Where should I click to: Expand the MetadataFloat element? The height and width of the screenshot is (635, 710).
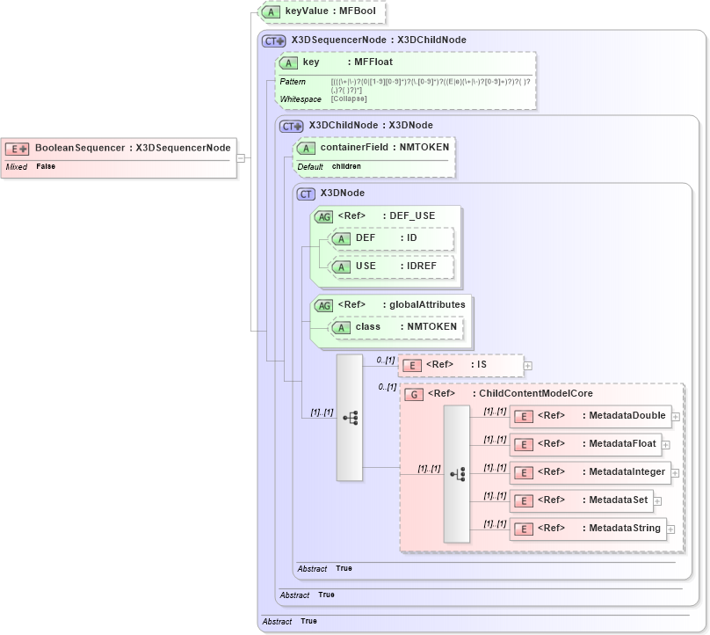(666, 445)
